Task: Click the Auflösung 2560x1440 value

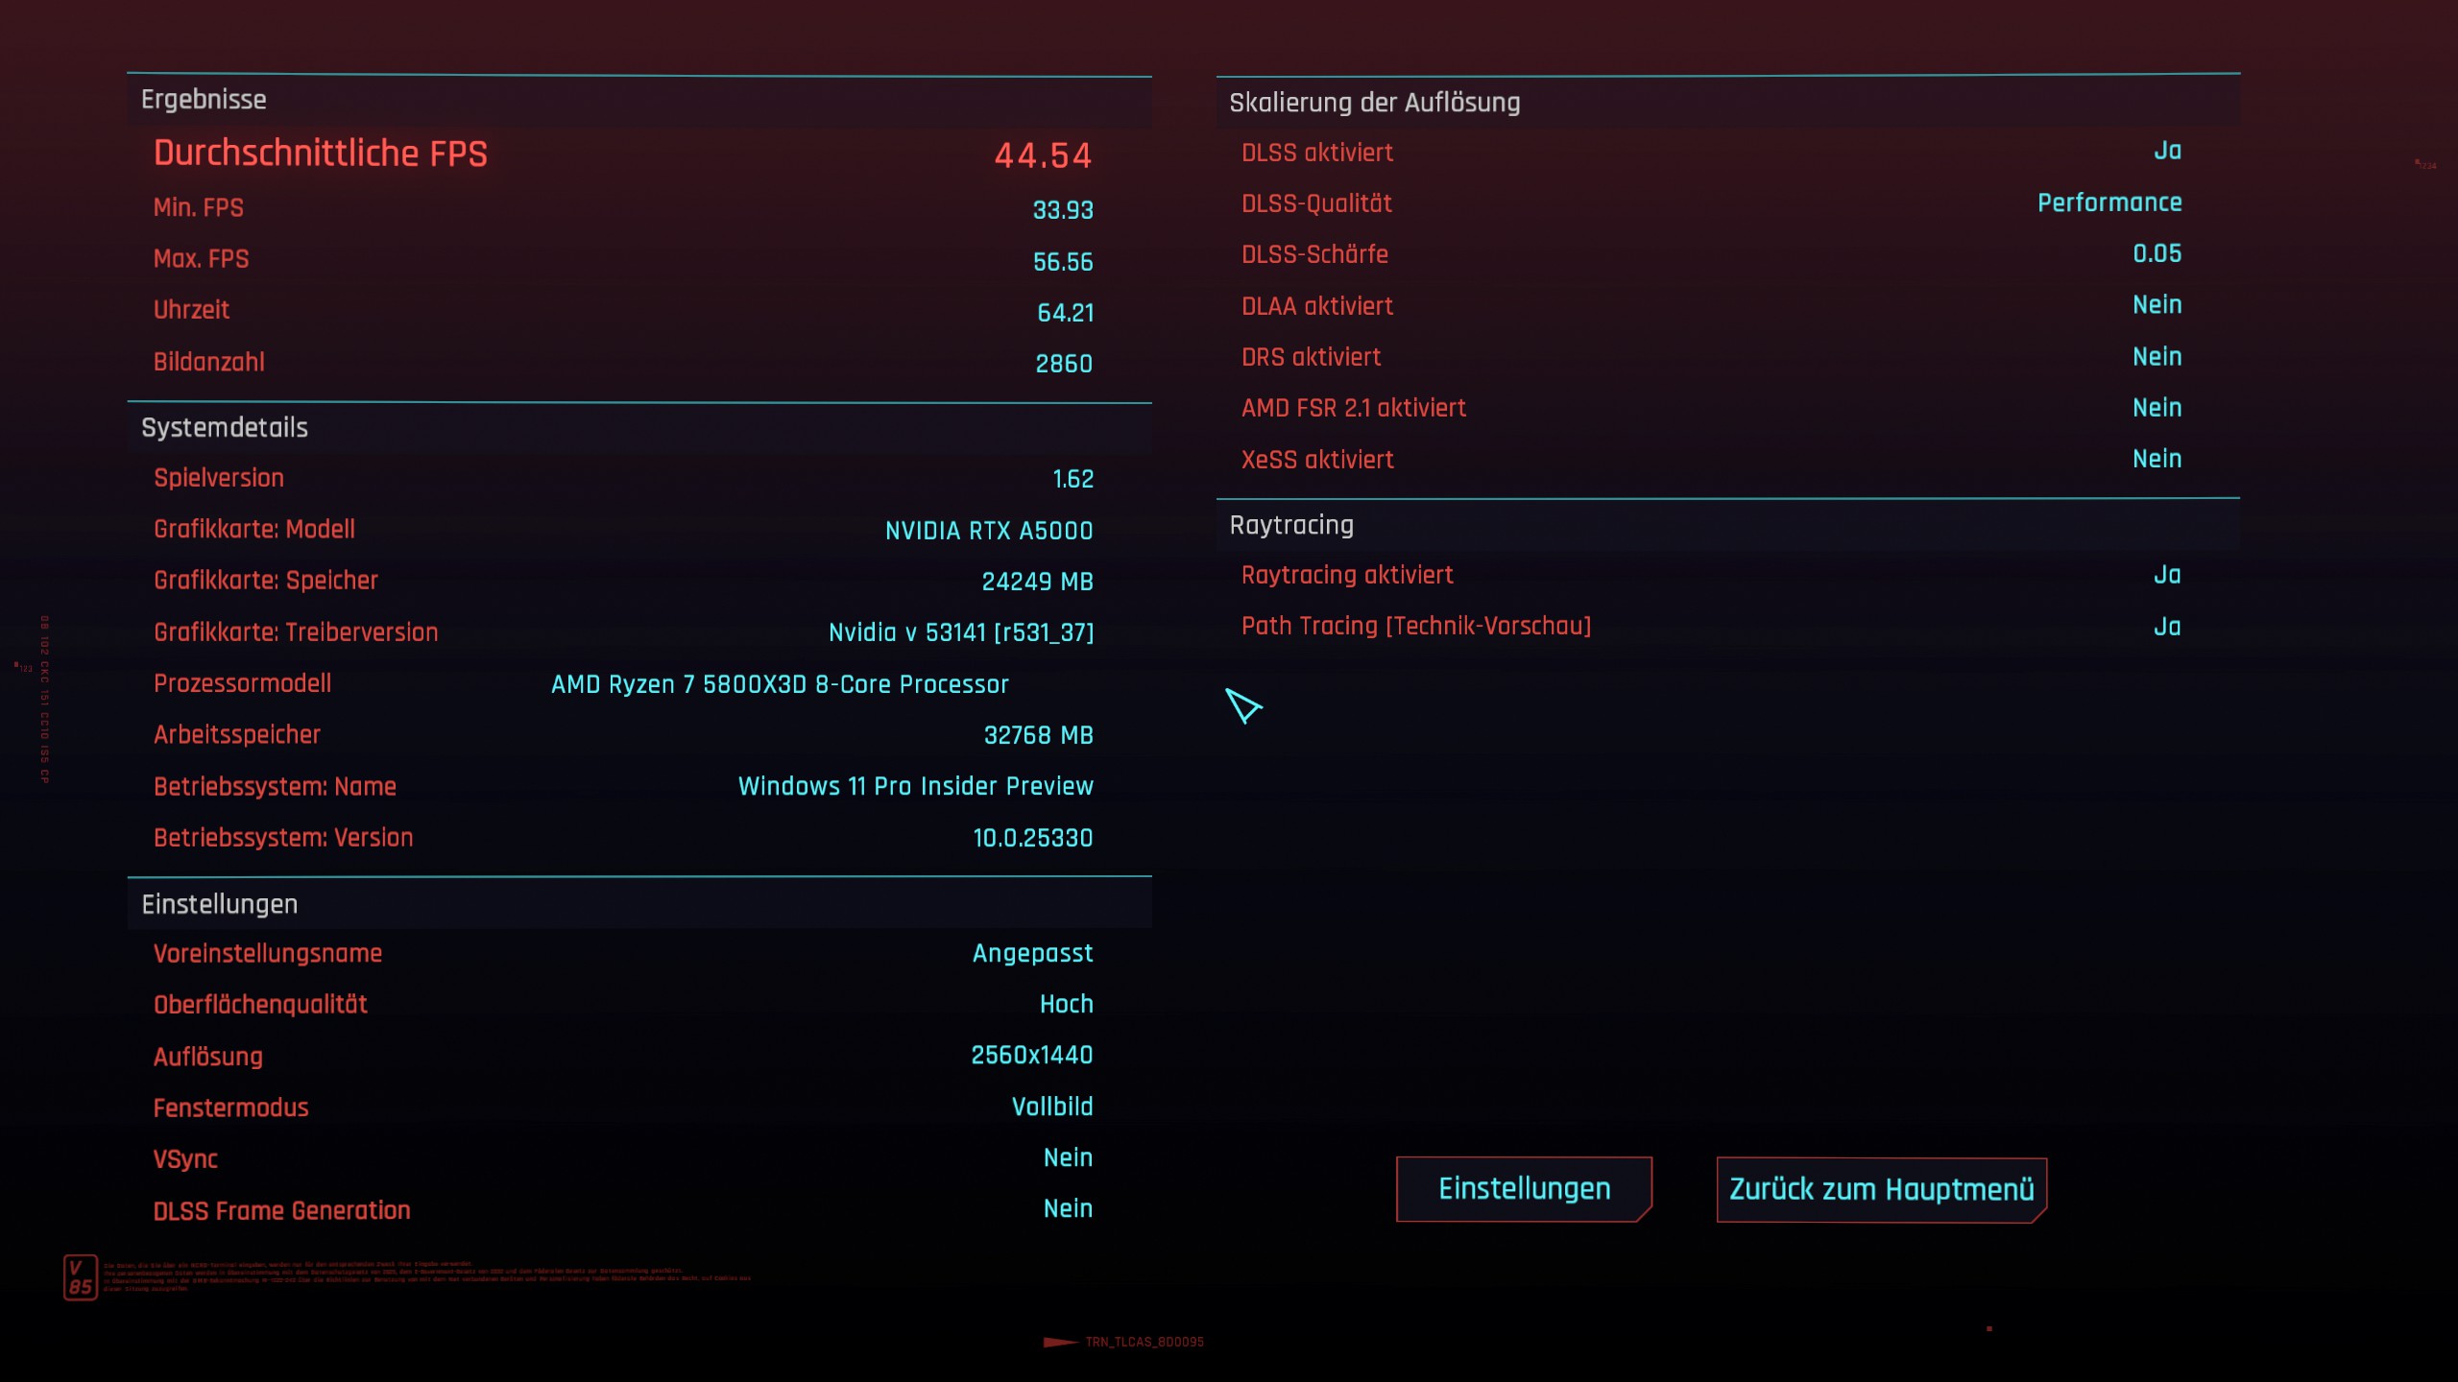Action: [1031, 1056]
